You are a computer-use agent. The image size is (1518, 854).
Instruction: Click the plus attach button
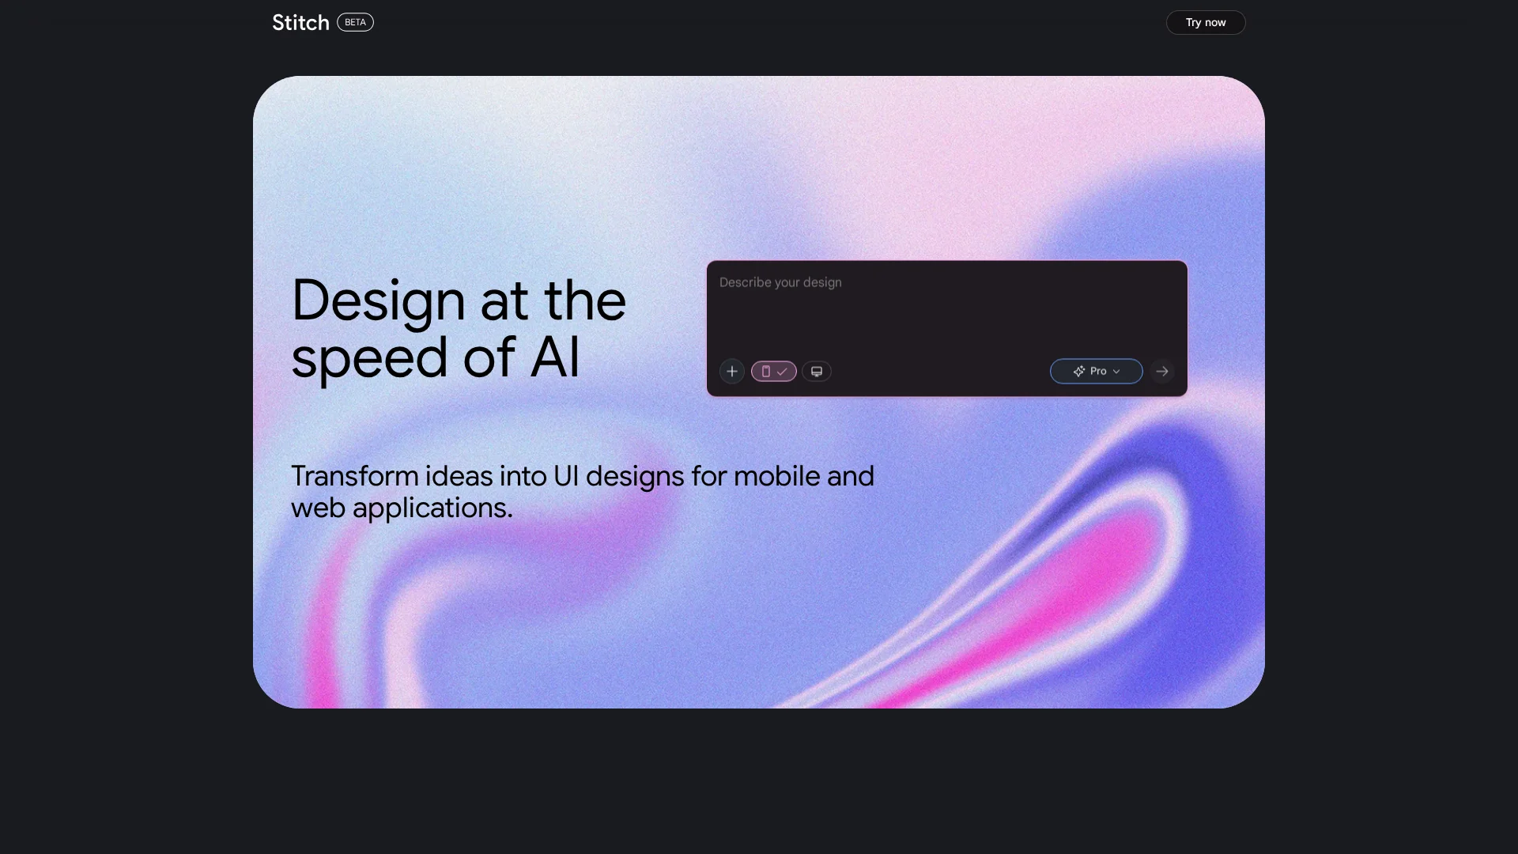coord(732,371)
